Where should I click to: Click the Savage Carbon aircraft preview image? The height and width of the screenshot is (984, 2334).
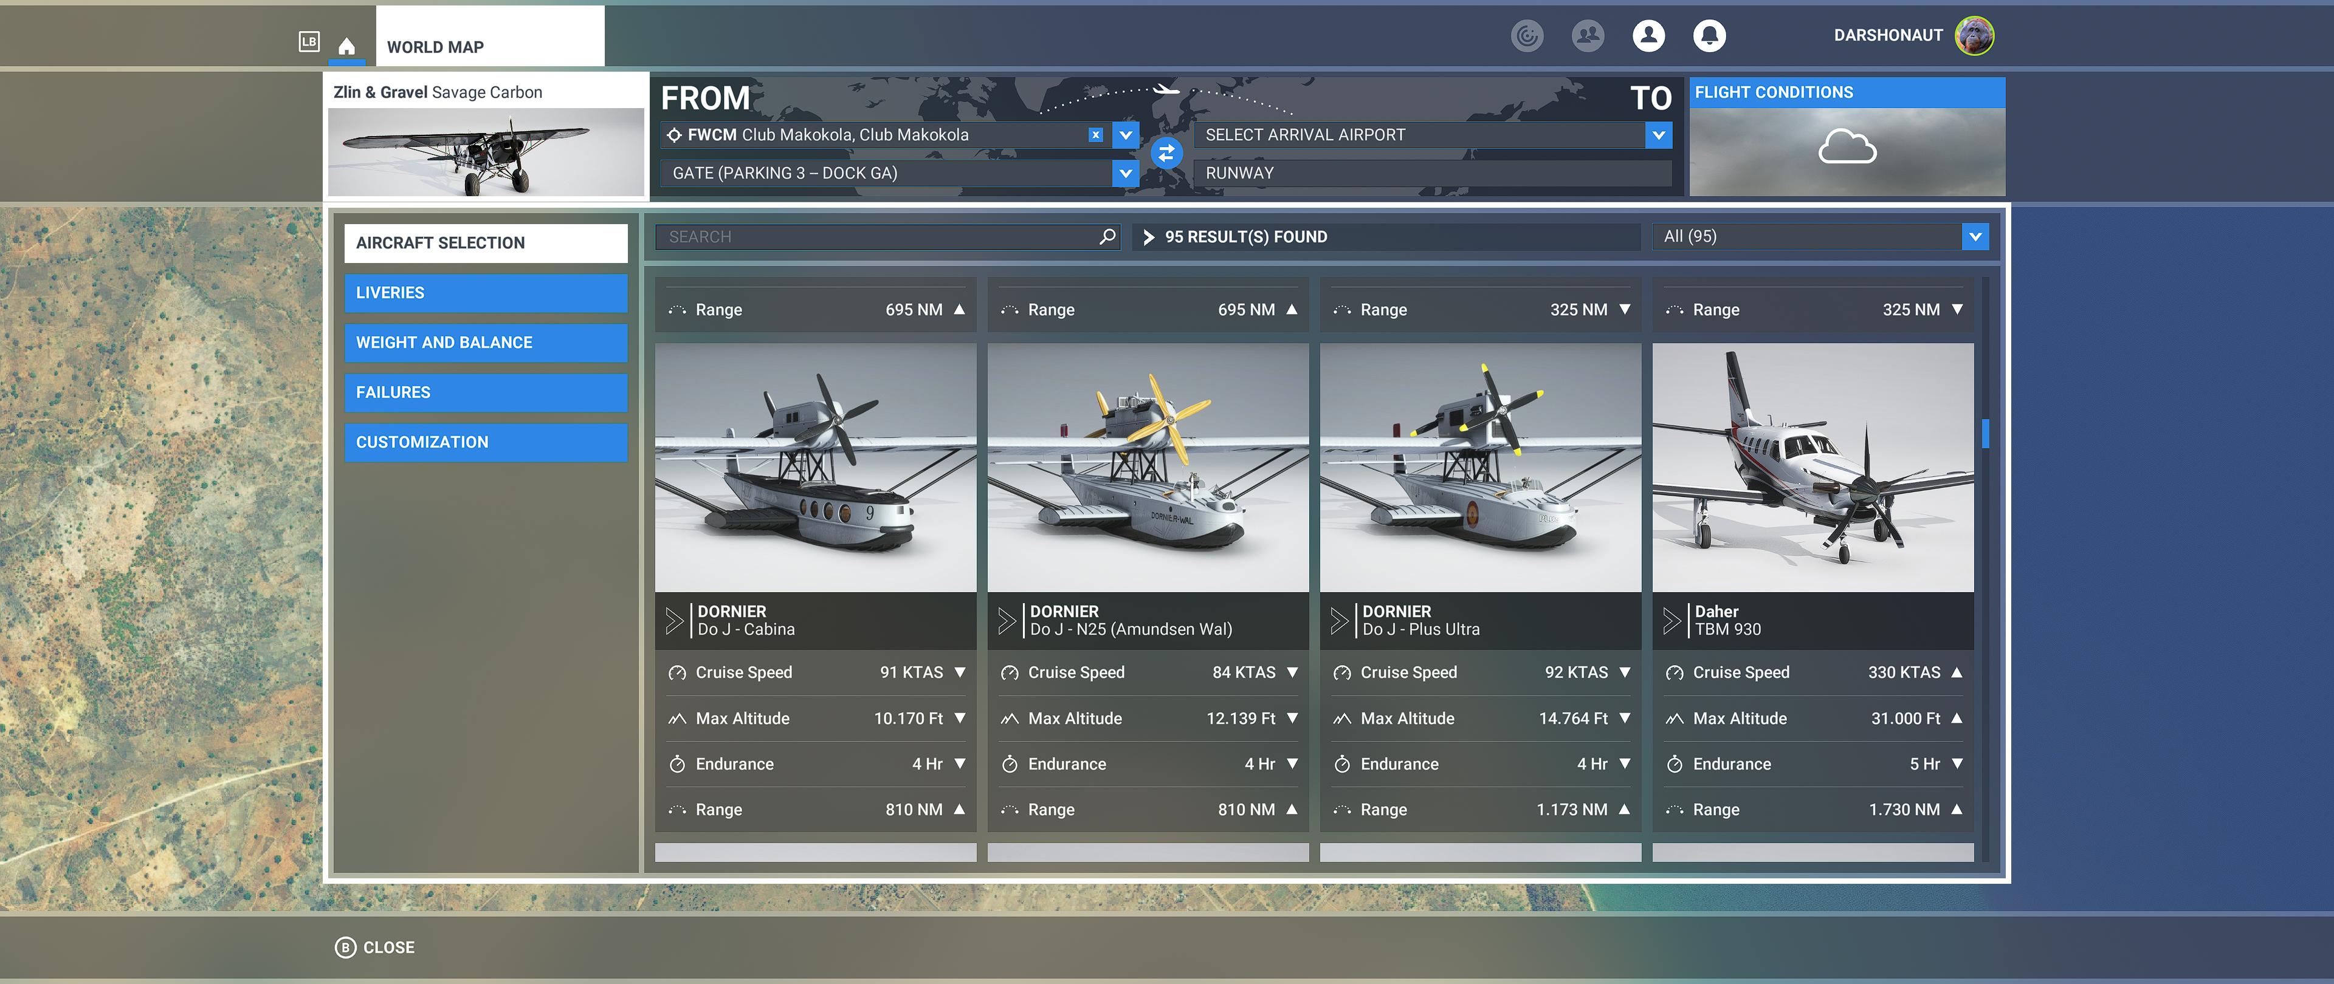(x=486, y=151)
